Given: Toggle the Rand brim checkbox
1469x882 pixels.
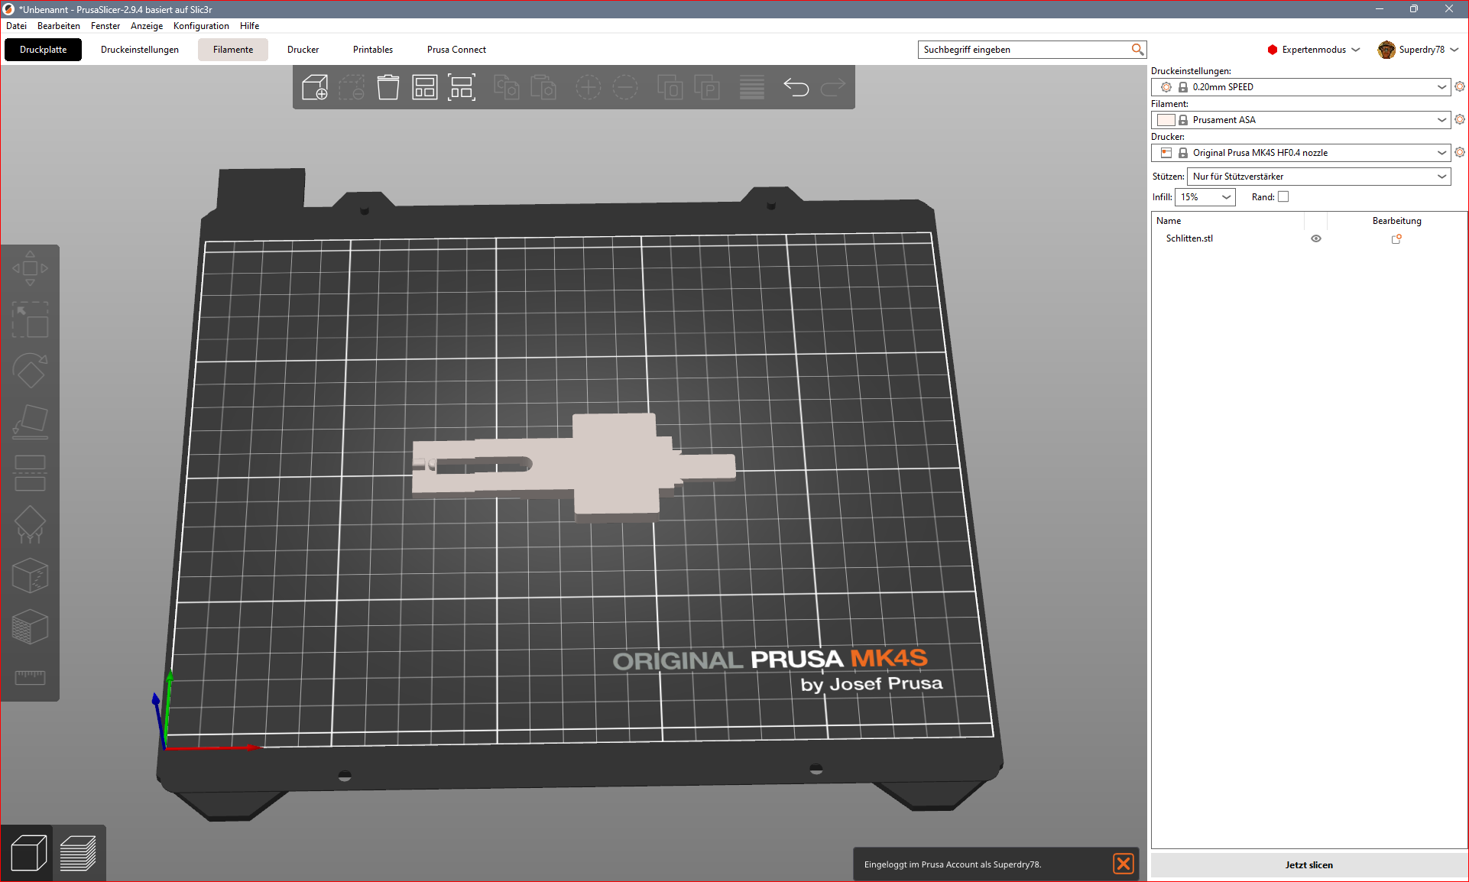Looking at the screenshot, I should (x=1283, y=197).
